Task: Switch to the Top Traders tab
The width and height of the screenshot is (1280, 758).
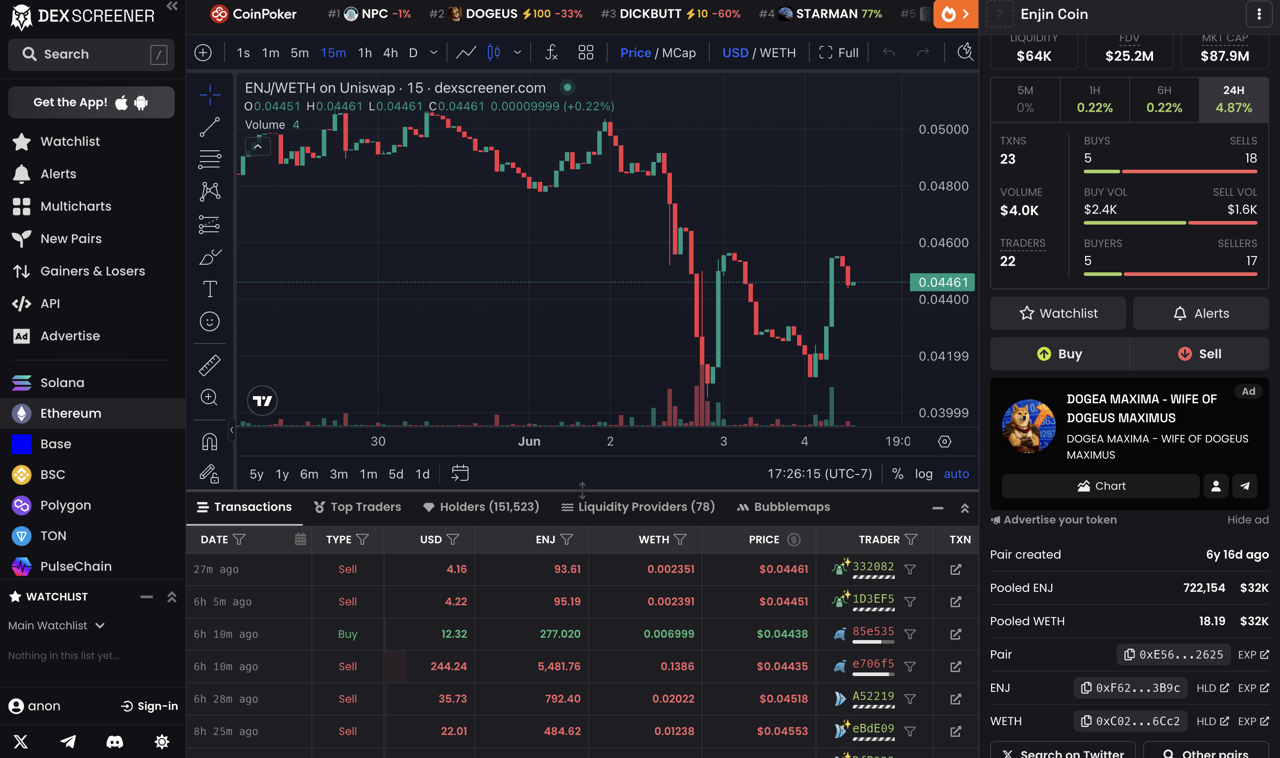Action: click(x=357, y=507)
